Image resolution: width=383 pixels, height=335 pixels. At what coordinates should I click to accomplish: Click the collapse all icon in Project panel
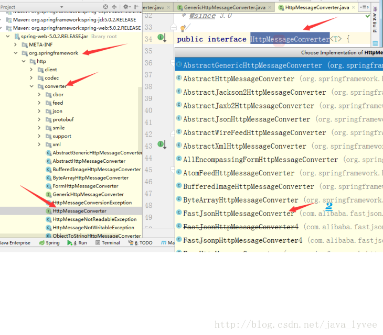114,7
